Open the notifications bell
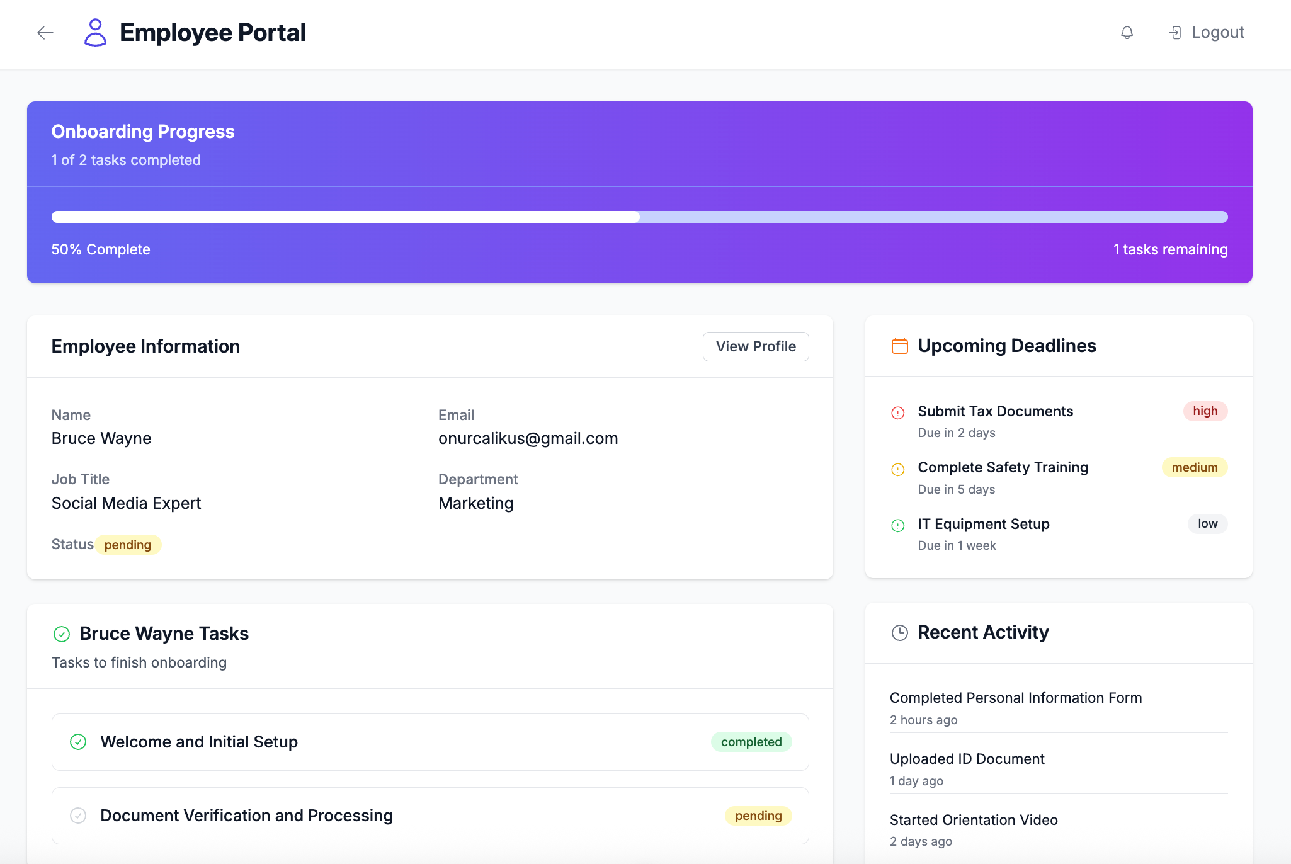 pyautogui.click(x=1127, y=33)
